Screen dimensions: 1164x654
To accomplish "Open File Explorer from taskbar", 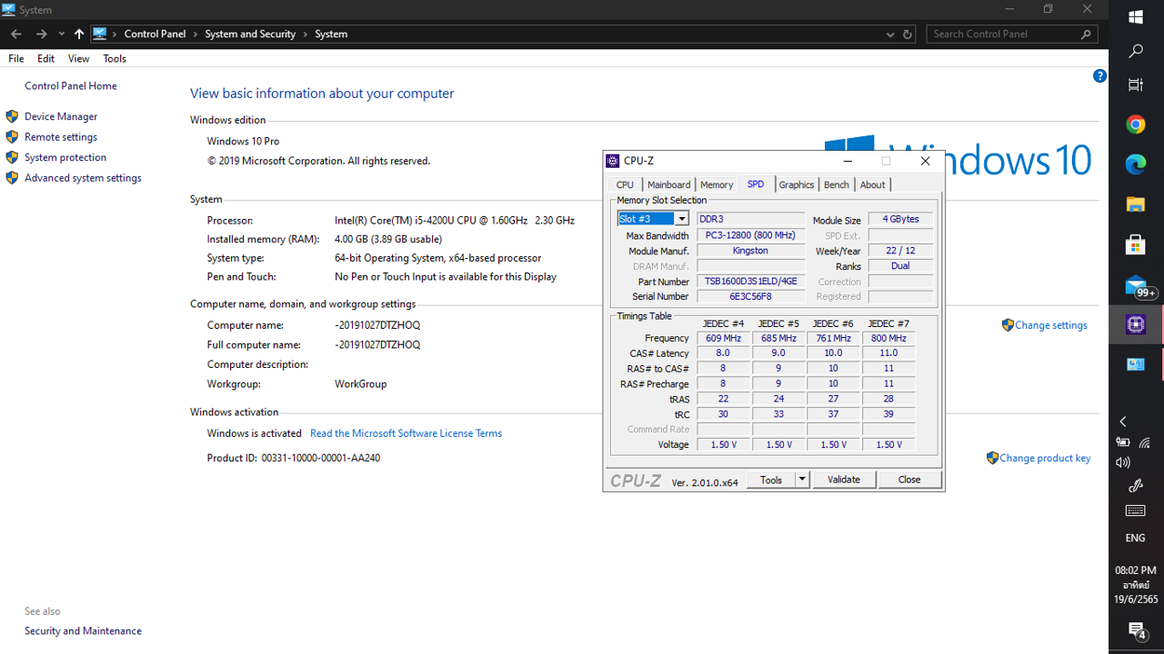I will coord(1136,204).
